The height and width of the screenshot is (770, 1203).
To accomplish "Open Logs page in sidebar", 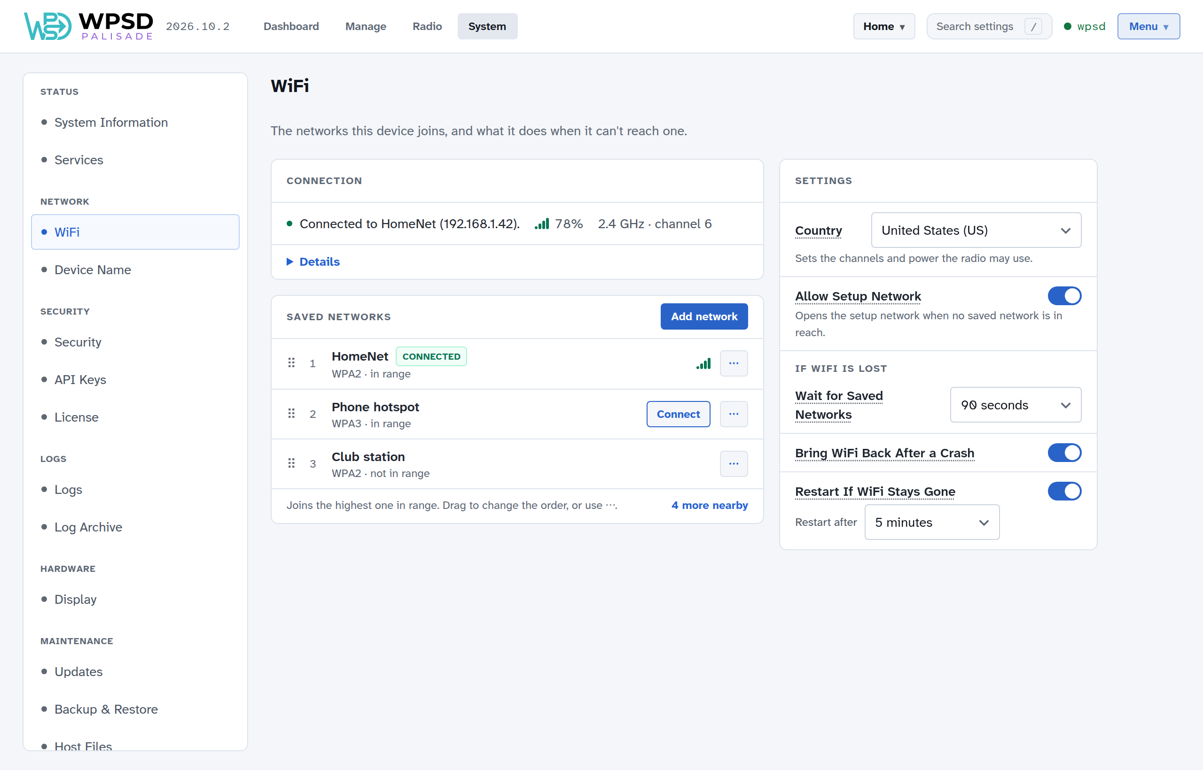I will (x=135, y=490).
